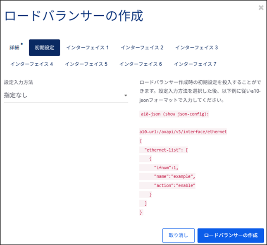The height and width of the screenshot is (245, 267).
Task: Open the インターフェイス 4 tab
Action: (31, 64)
